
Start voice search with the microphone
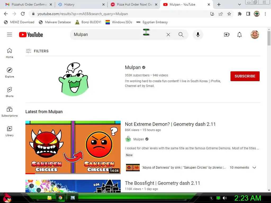[198, 35]
